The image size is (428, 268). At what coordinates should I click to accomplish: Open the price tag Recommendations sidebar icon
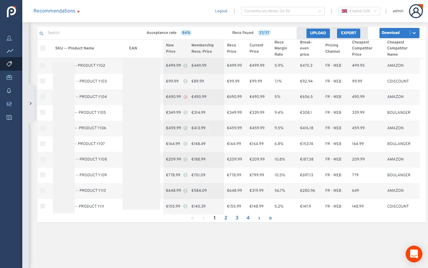(10, 64)
